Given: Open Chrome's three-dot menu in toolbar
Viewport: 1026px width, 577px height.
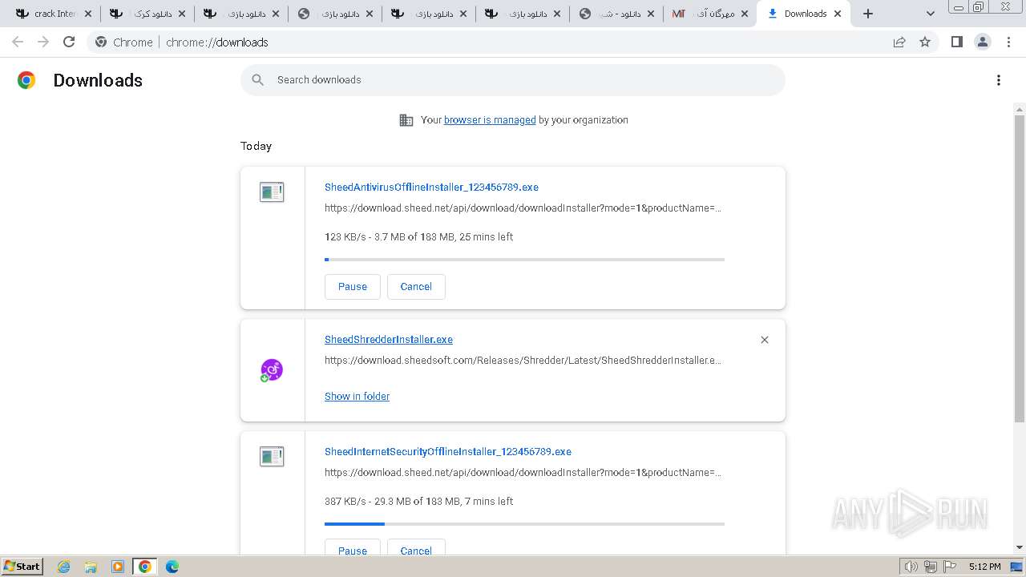Looking at the screenshot, I should point(1009,42).
